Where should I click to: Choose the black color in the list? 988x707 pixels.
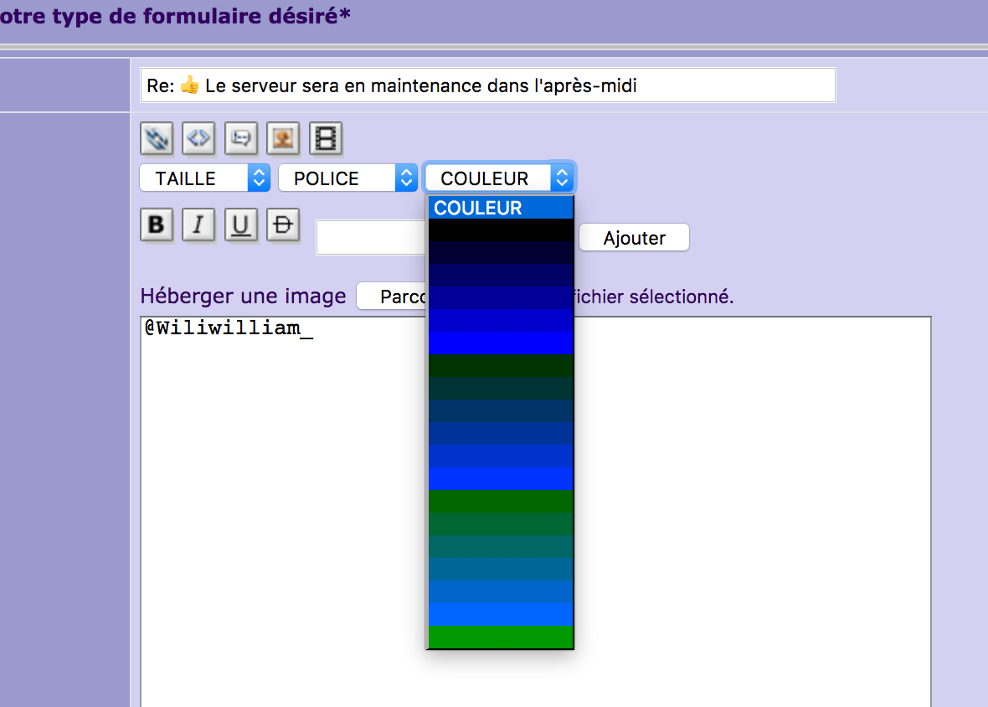click(x=500, y=230)
